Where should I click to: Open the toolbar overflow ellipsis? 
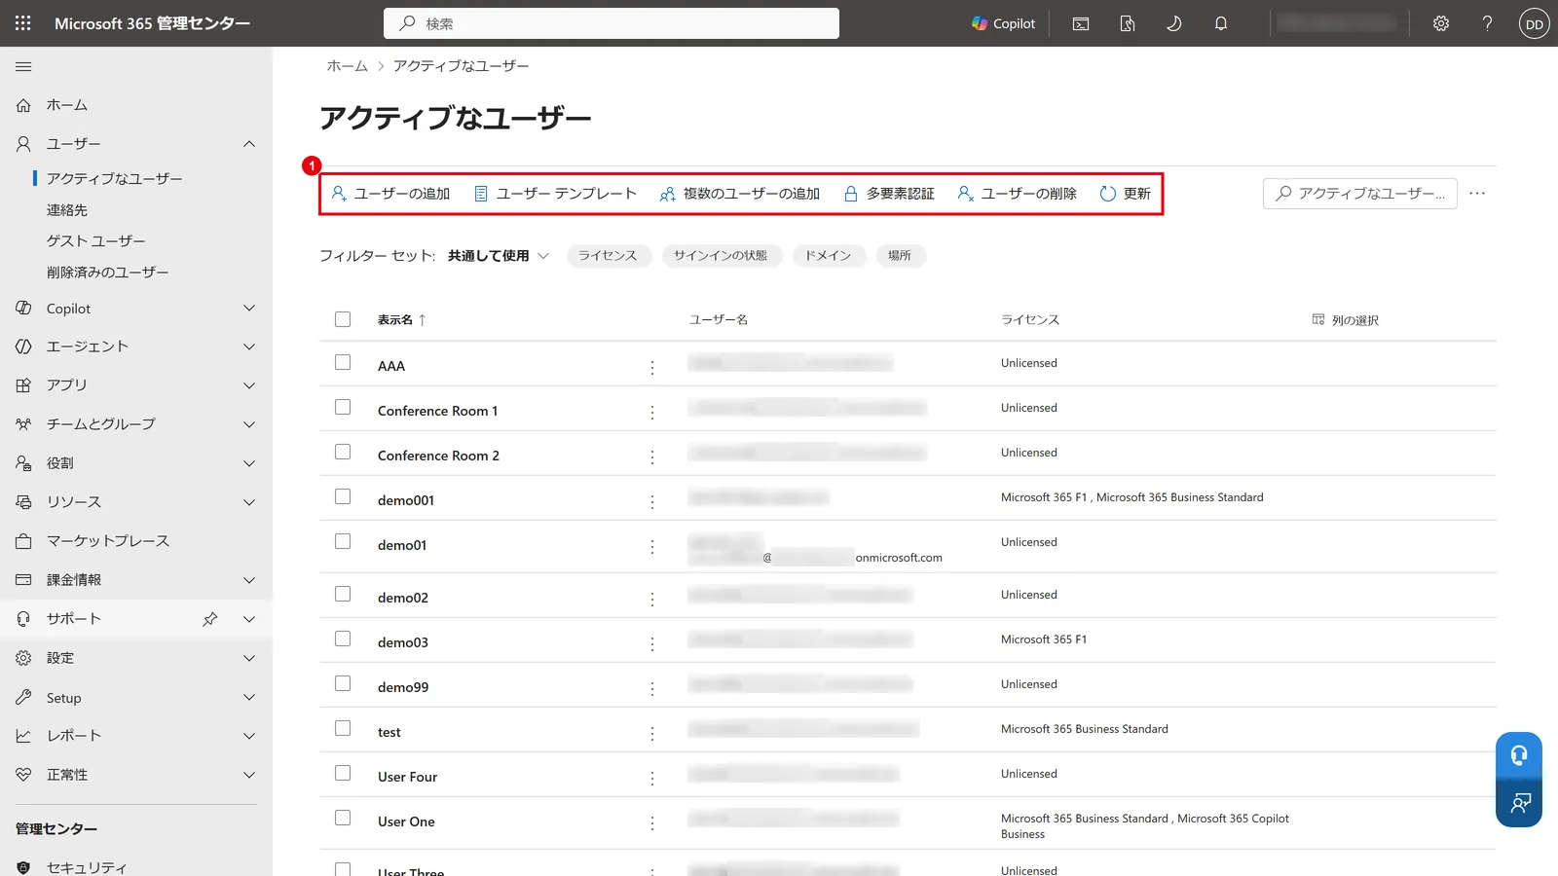[1477, 194]
